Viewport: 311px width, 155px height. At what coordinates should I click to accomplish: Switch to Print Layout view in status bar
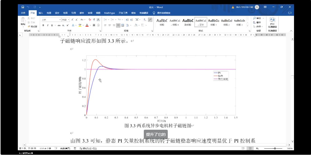click(x=250, y=148)
